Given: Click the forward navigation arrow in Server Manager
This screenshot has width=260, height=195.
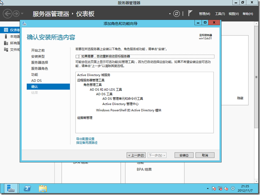Looking at the screenshot, I should [x=16, y=14].
